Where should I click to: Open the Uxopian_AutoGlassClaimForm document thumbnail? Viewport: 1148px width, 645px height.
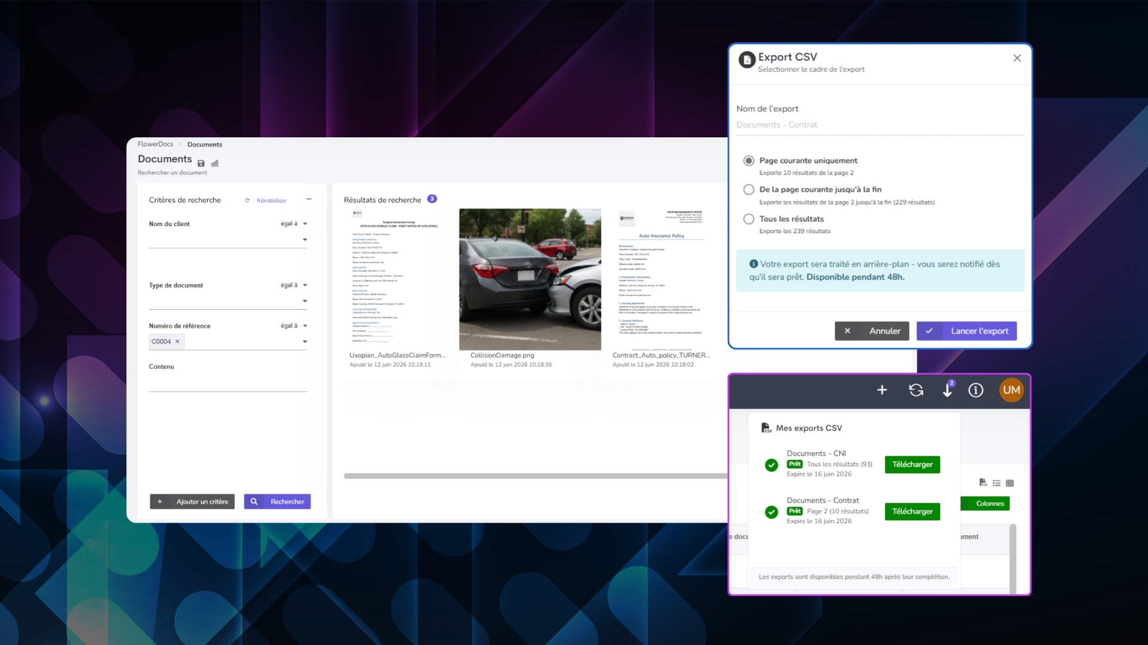pyautogui.click(x=395, y=279)
